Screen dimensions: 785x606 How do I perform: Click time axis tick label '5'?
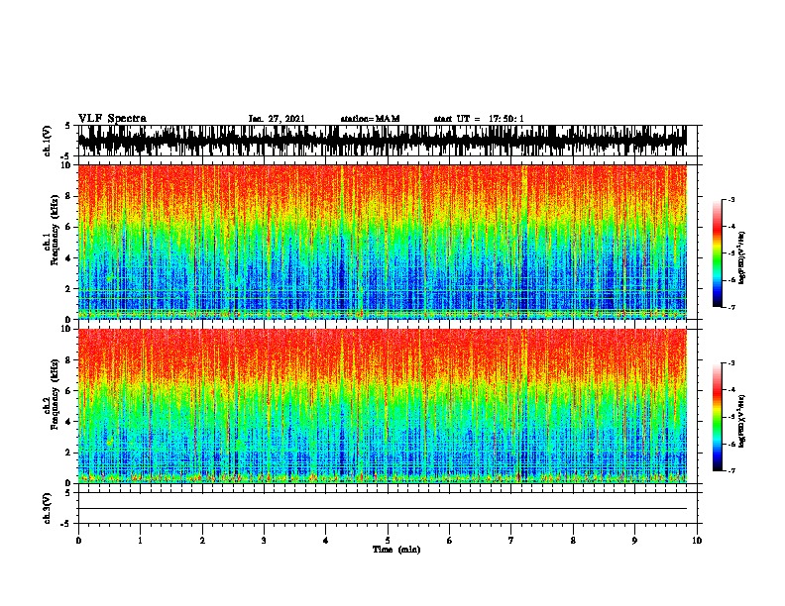(x=388, y=541)
